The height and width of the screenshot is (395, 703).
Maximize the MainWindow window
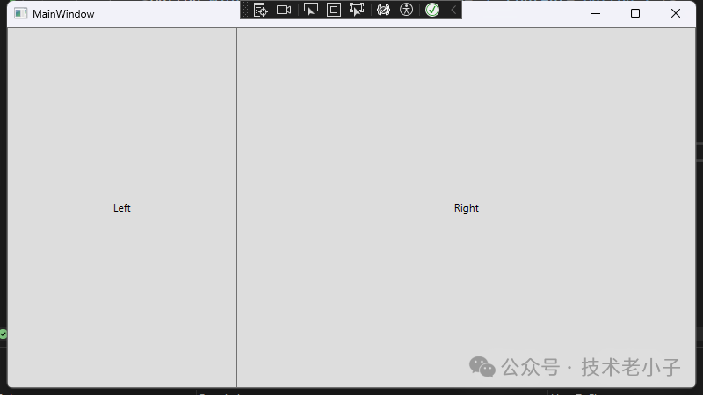point(635,13)
